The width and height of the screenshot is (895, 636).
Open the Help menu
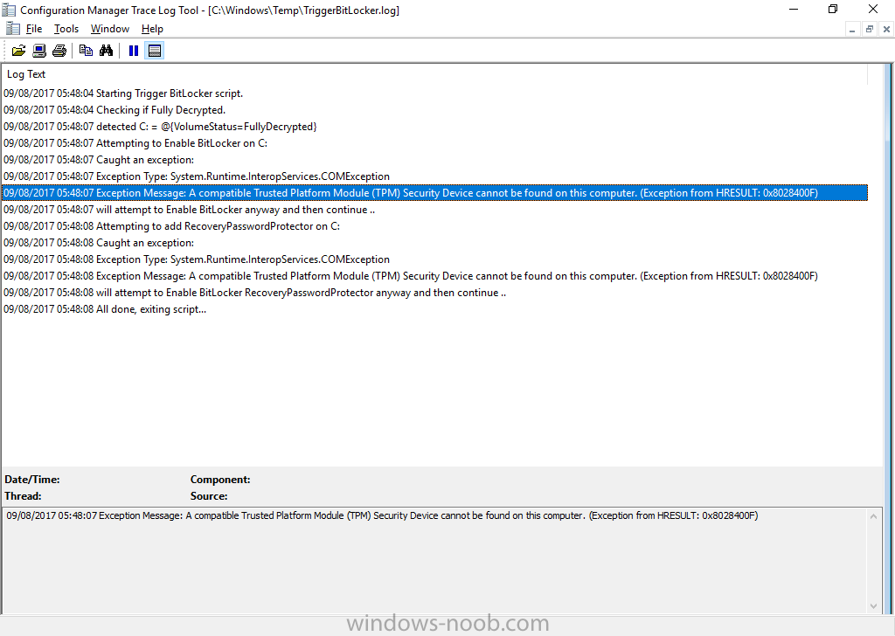tap(152, 29)
